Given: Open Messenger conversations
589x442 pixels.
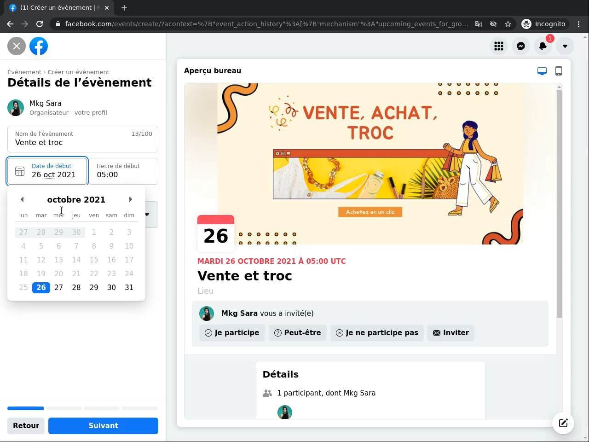Looking at the screenshot, I should pos(521,46).
